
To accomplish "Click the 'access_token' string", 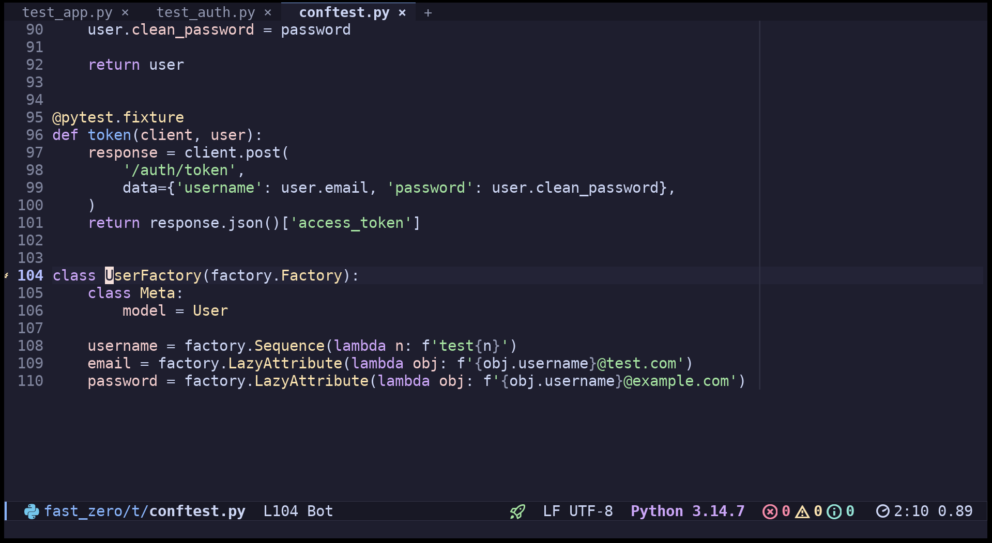I will pyautogui.click(x=351, y=223).
